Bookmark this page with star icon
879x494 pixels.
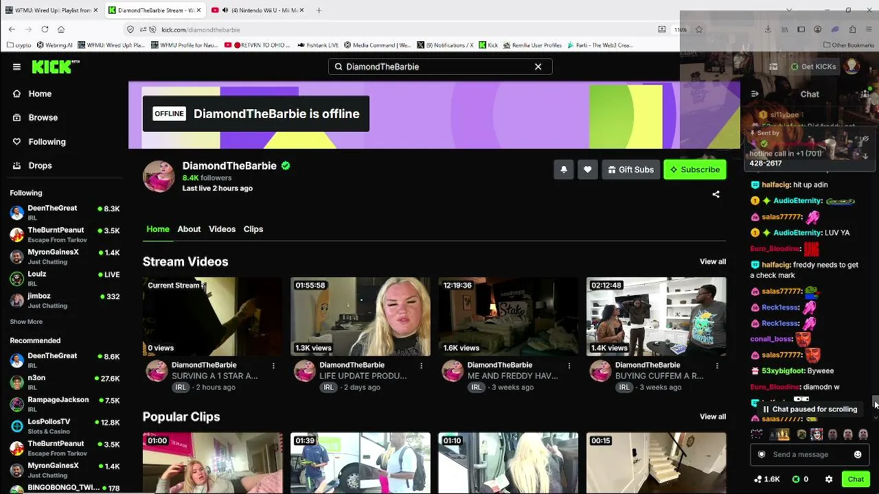point(699,30)
